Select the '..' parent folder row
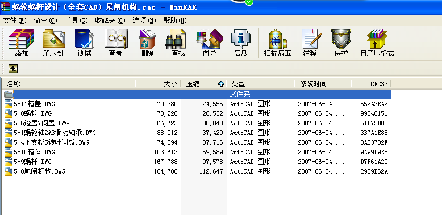The height and width of the screenshot is (215, 442). (197, 94)
